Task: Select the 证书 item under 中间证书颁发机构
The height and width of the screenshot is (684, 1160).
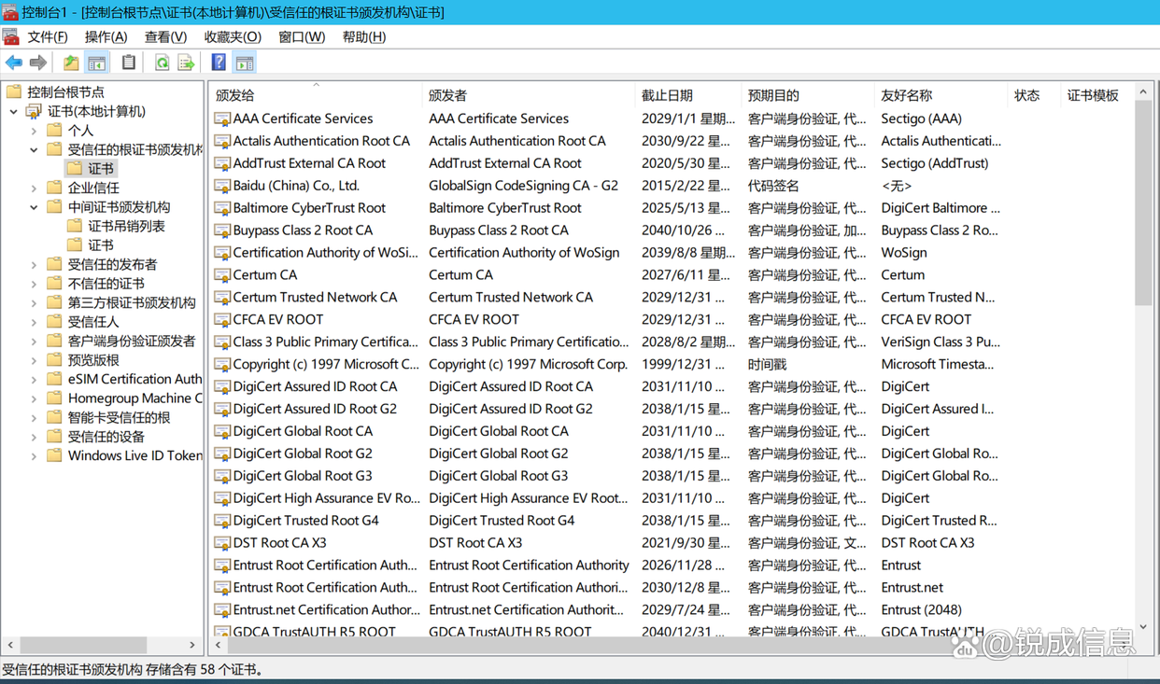Action: [101, 245]
